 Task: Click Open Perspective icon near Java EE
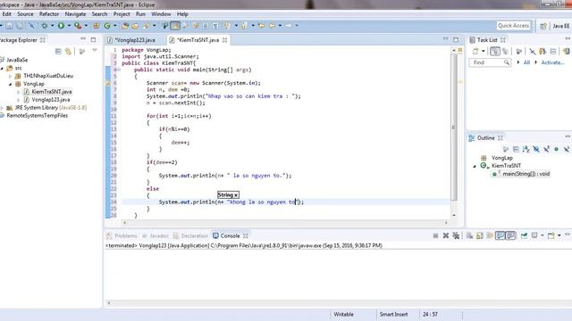(x=543, y=26)
